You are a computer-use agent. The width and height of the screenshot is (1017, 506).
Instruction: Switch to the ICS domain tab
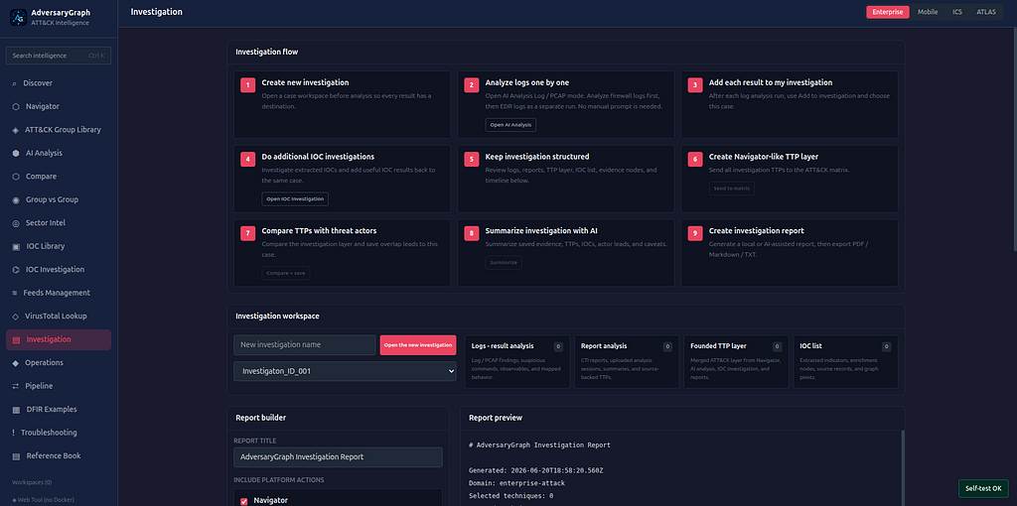957,12
